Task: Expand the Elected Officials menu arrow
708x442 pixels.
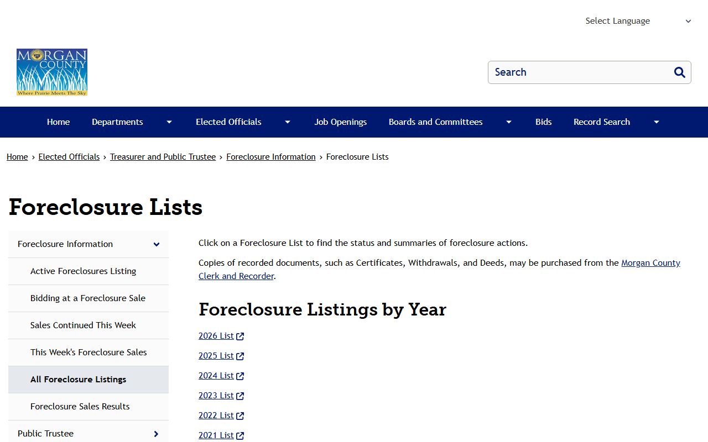Action: coord(288,122)
